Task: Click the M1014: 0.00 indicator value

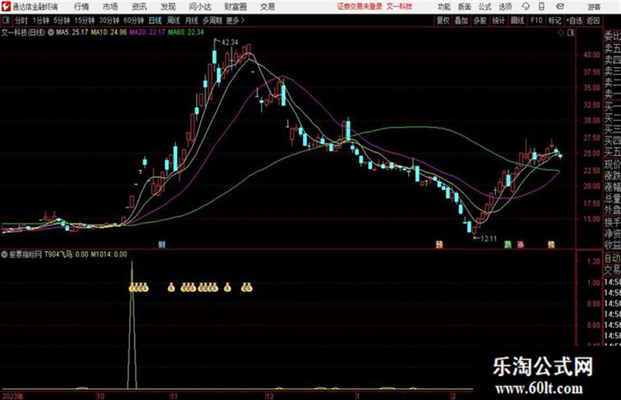Action: coord(109,254)
